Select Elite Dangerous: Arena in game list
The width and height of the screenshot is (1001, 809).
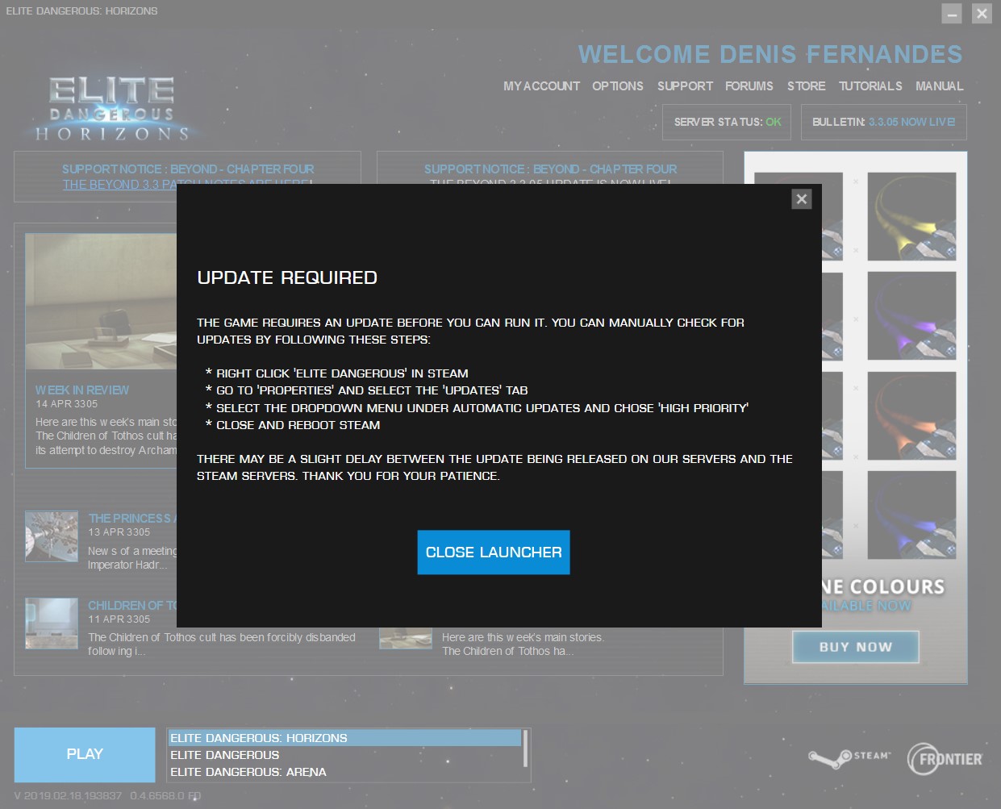[344, 772]
